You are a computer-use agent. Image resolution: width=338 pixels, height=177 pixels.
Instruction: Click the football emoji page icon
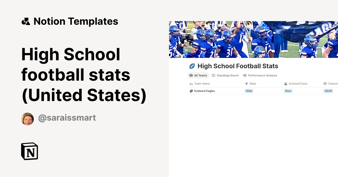(x=192, y=66)
